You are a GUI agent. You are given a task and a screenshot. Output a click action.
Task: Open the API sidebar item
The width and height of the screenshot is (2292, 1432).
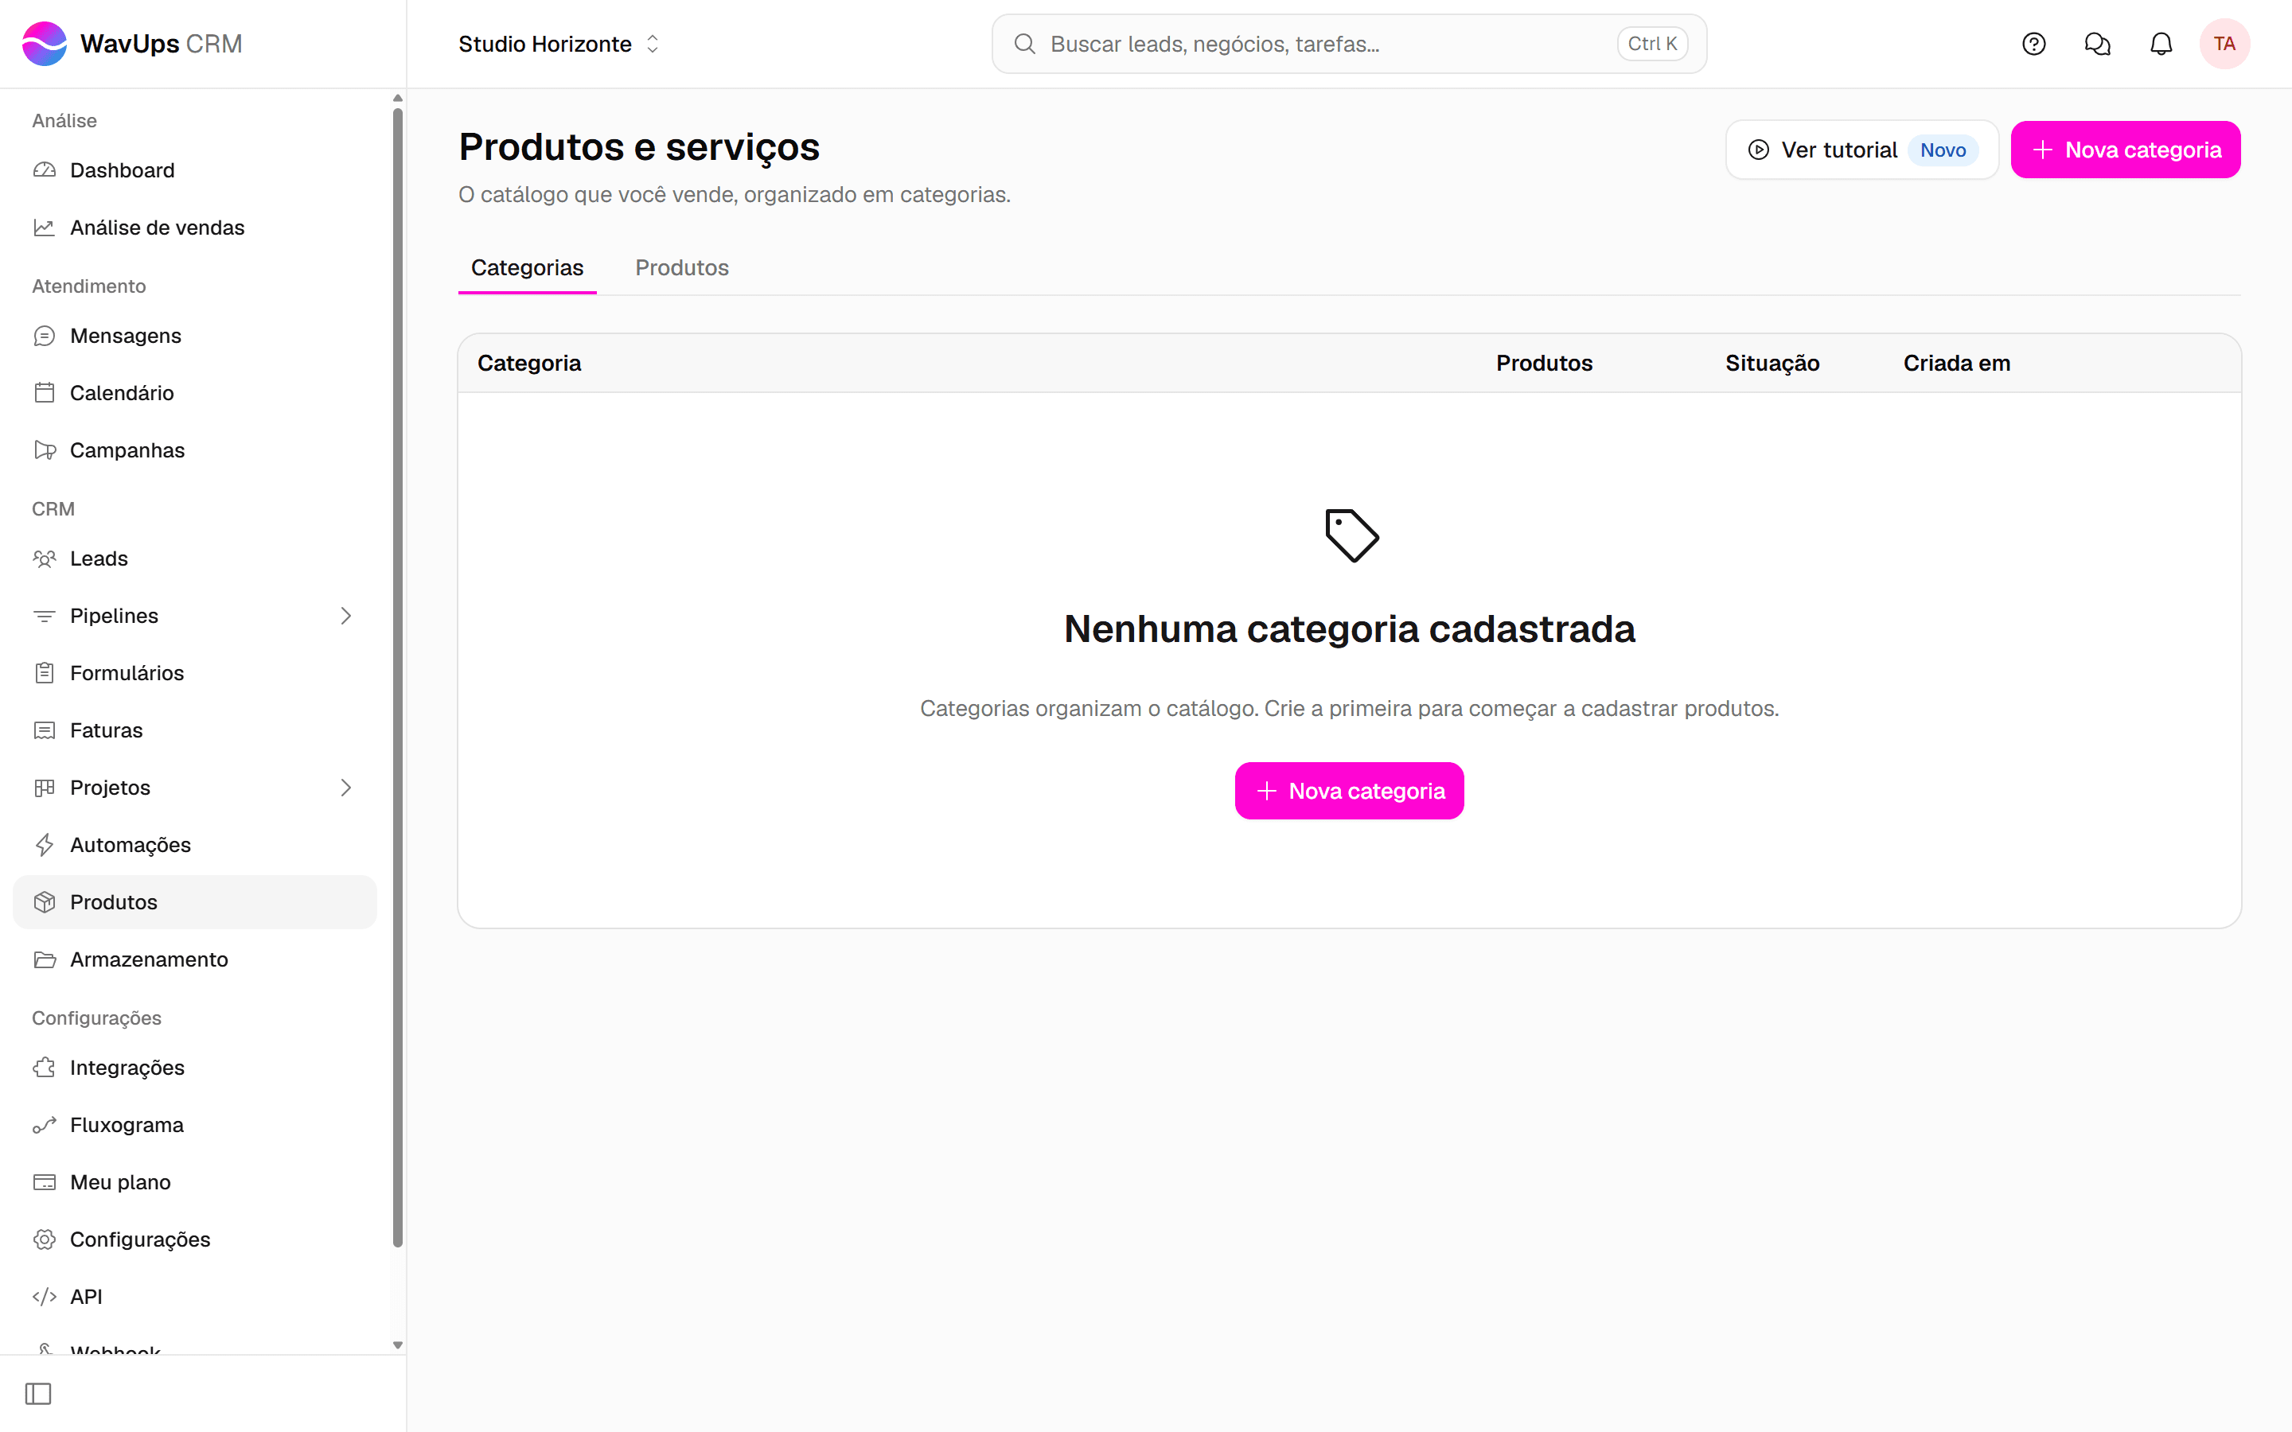pyautogui.click(x=194, y=1297)
